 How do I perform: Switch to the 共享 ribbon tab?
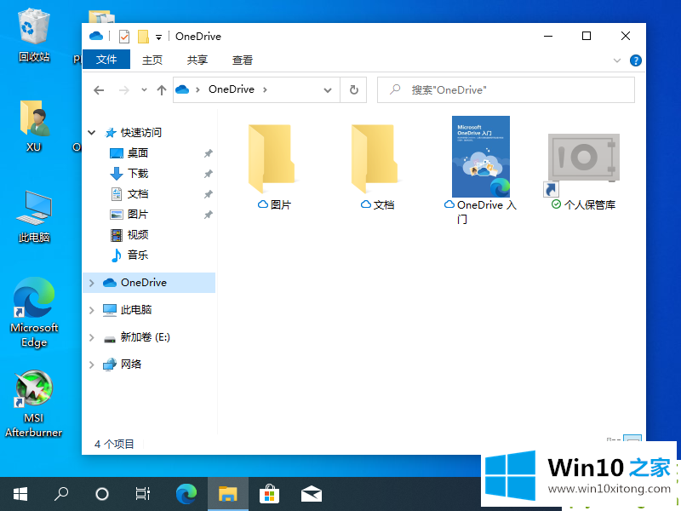(197, 60)
